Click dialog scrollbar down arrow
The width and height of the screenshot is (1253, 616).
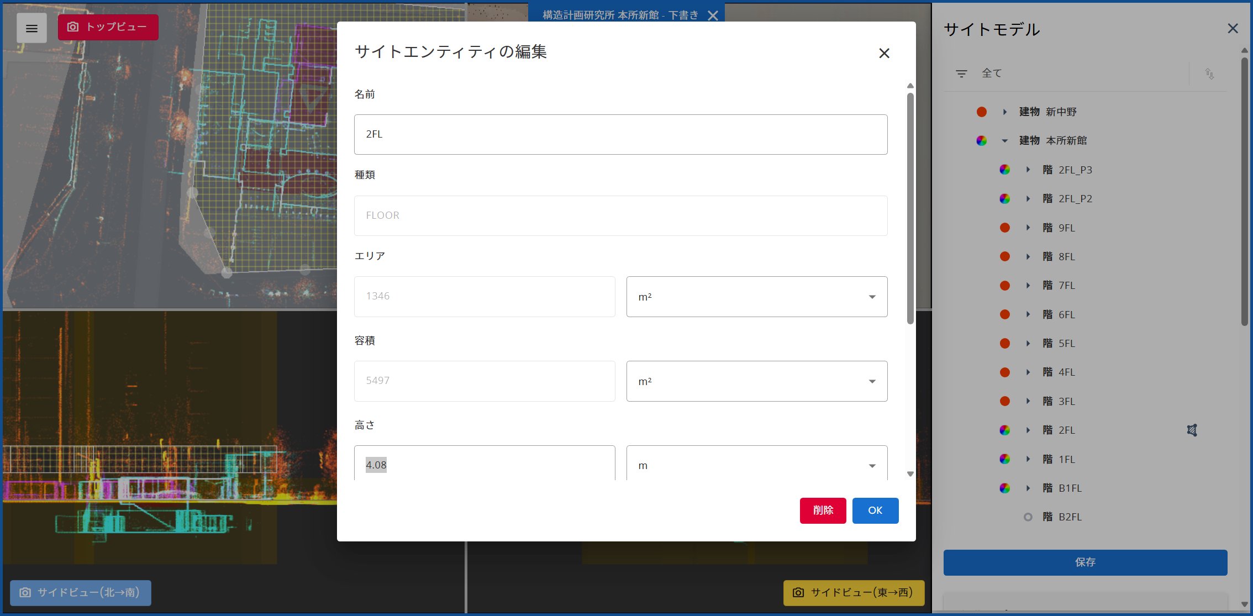[910, 474]
